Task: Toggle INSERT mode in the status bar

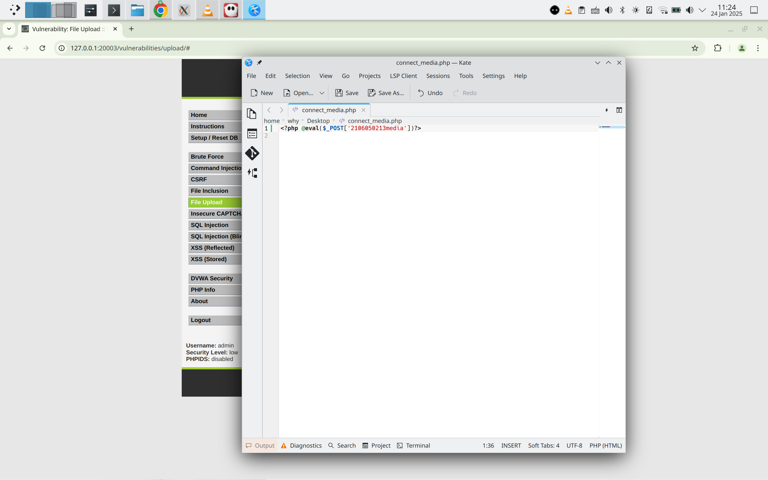Action: 511,446
